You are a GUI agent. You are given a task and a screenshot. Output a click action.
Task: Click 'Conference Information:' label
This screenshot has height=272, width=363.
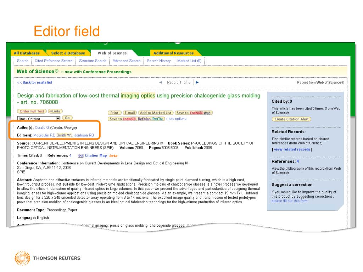(38, 163)
